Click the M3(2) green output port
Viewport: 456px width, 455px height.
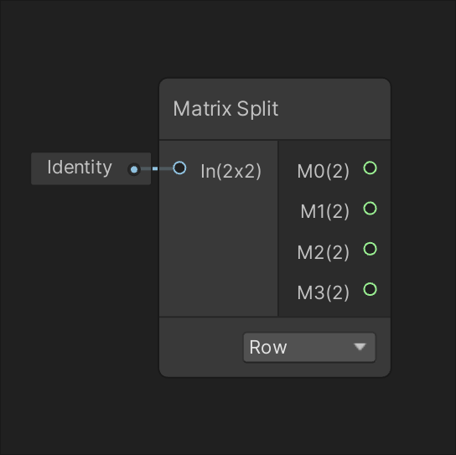coord(370,289)
